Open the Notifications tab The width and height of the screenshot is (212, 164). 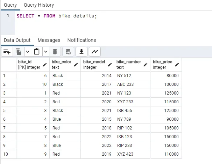click(x=82, y=40)
